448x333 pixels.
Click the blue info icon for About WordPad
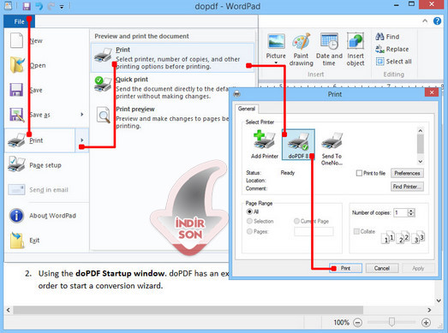[x=16, y=216]
